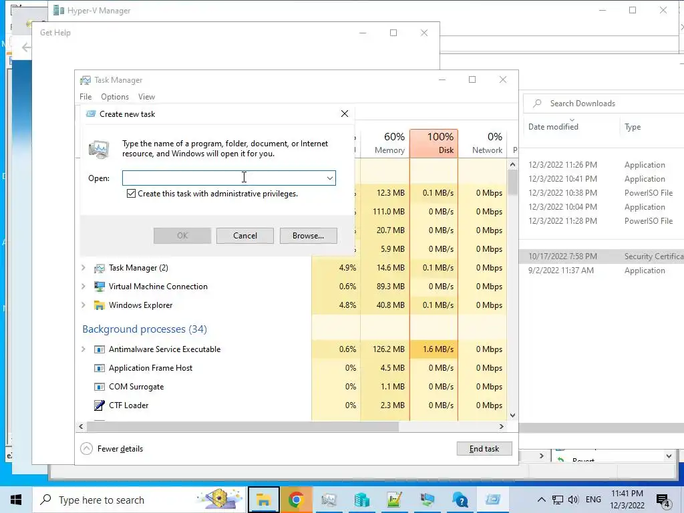Open the network tray icon
This screenshot has height=513, width=684.
558,500
